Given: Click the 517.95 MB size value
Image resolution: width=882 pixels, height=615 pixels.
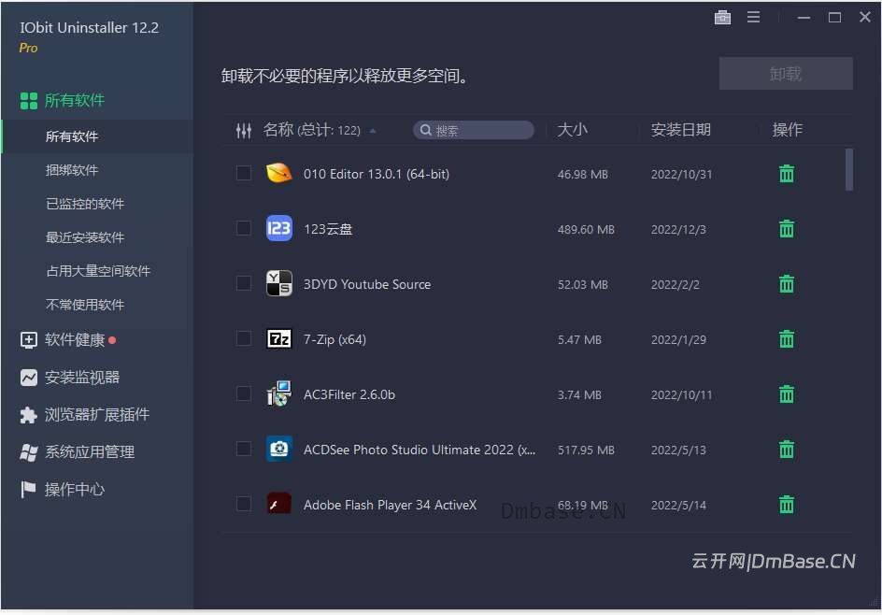Looking at the screenshot, I should click(586, 451).
